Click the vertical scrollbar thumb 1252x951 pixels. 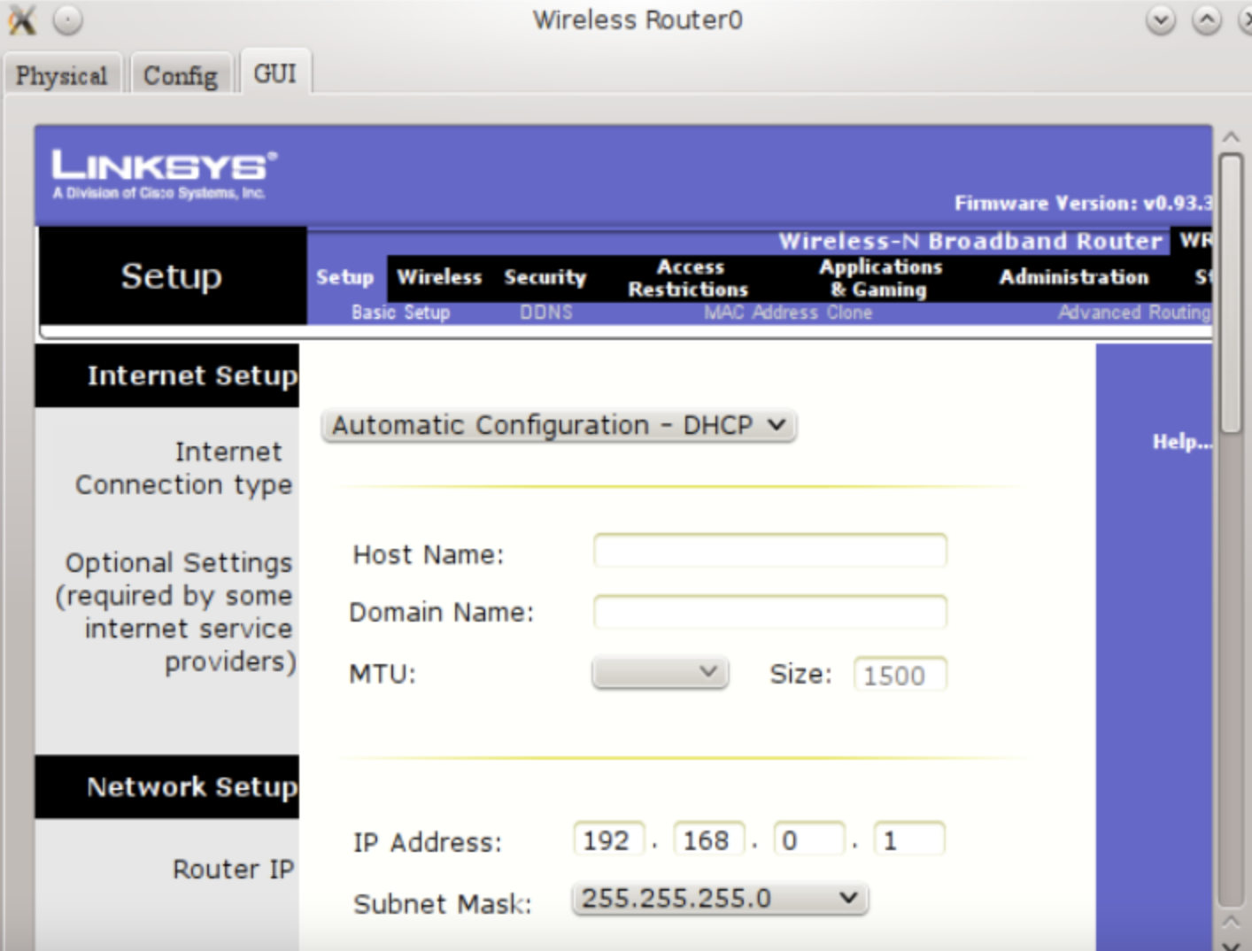(x=1231, y=293)
